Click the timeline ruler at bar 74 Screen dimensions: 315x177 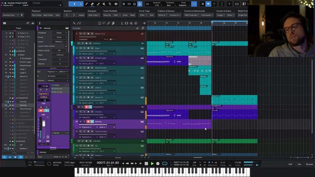click(178, 23)
